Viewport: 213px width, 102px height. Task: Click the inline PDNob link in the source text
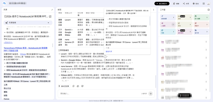(x=23, y=54)
